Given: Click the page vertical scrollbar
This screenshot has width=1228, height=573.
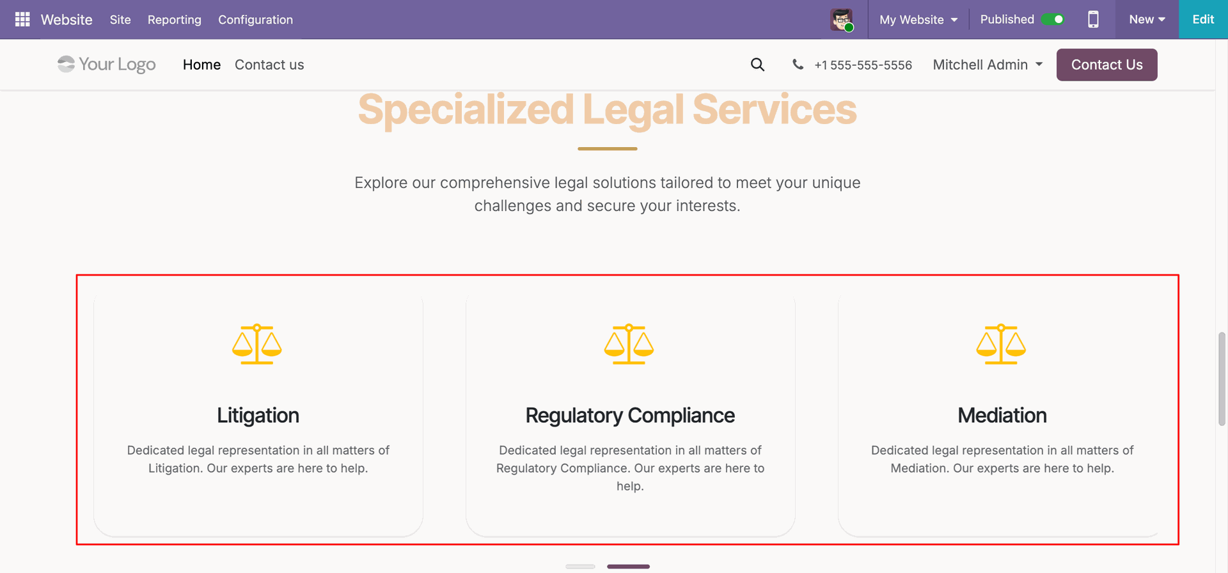Looking at the screenshot, I should [x=1222, y=379].
